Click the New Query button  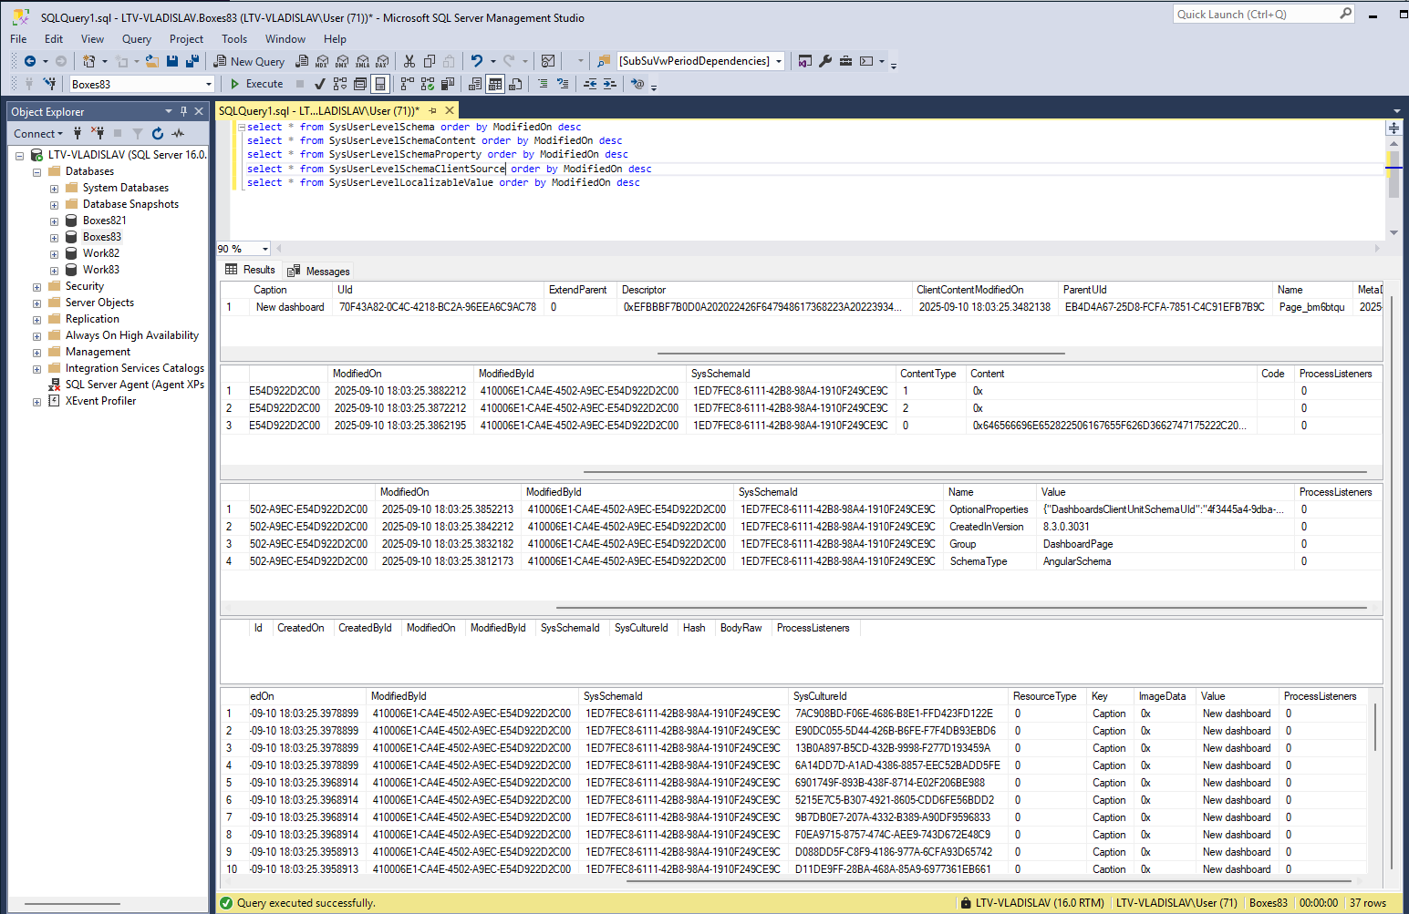pyautogui.click(x=249, y=61)
